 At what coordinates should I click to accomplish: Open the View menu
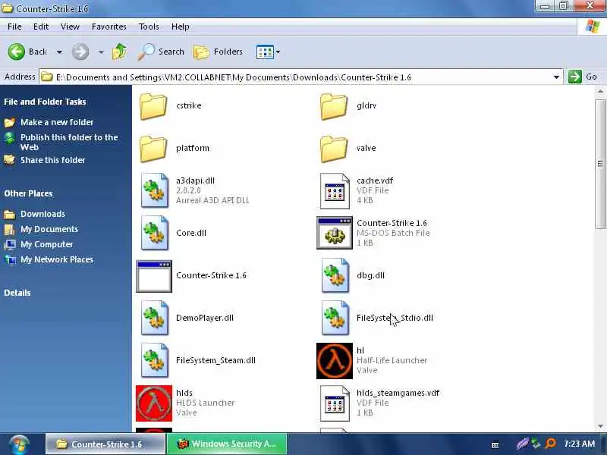click(x=70, y=27)
